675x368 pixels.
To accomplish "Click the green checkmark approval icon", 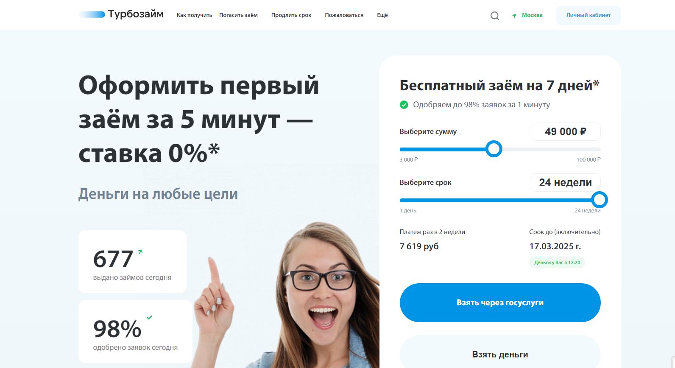I will 404,105.
